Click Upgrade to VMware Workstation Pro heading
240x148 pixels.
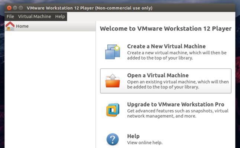pos(176,104)
